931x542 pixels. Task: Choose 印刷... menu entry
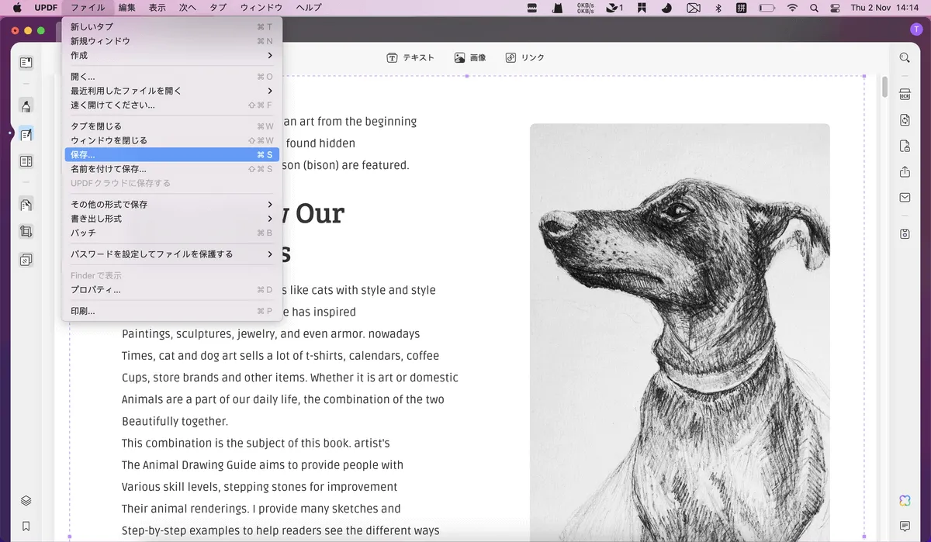(x=172, y=311)
